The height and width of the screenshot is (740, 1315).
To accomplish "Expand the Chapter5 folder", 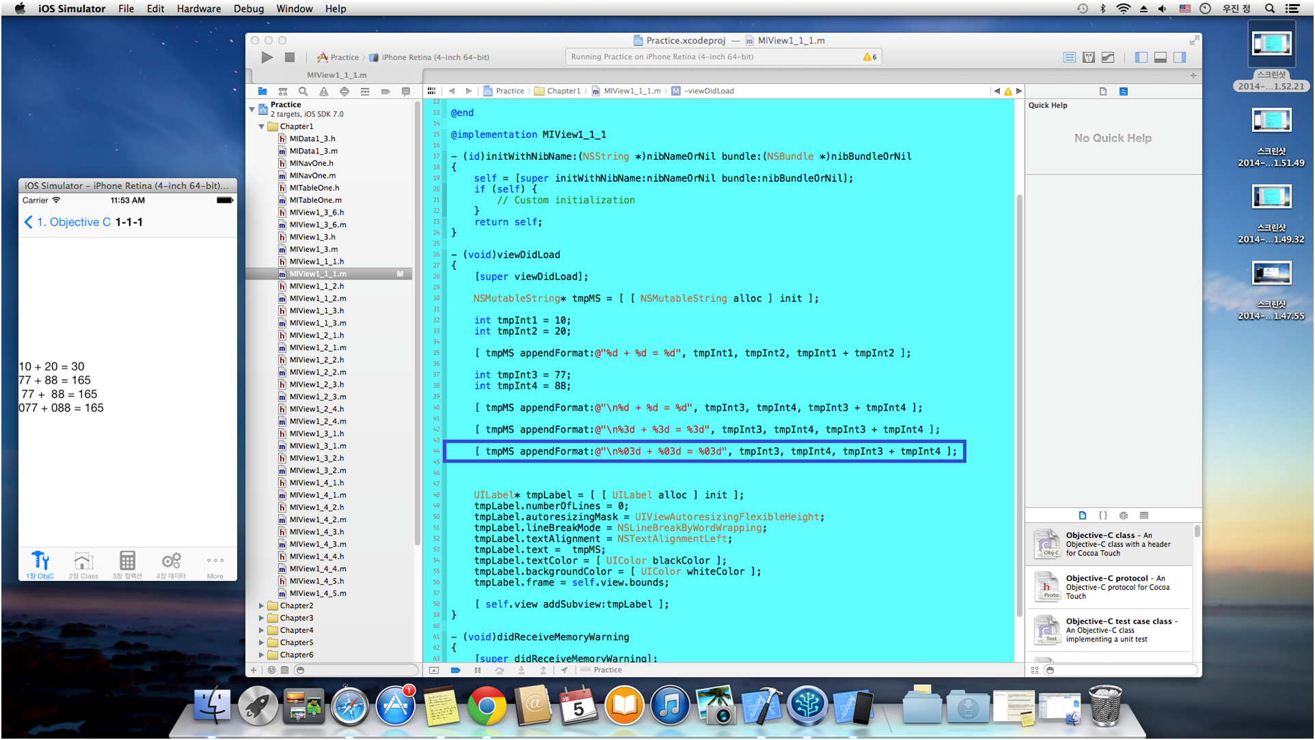I will coord(262,643).
